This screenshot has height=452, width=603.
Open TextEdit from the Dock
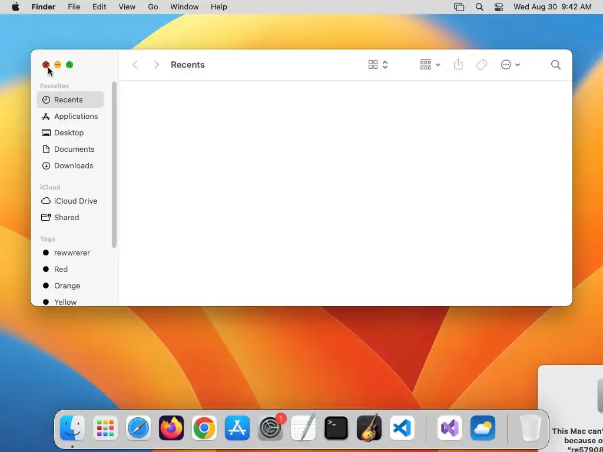(x=303, y=428)
